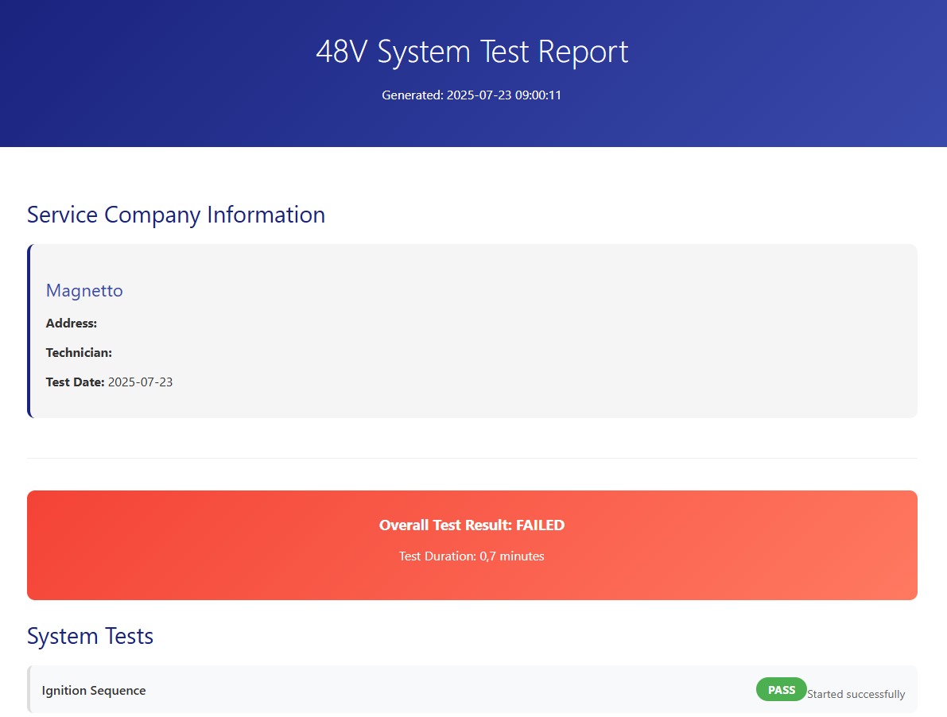Image resolution: width=947 pixels, height=717 pixels.
Task: Click the 09:00:11 time in the header
Action: 538,95
